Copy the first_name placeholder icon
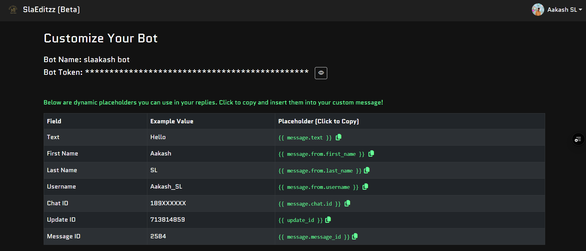 pos(371,153)
